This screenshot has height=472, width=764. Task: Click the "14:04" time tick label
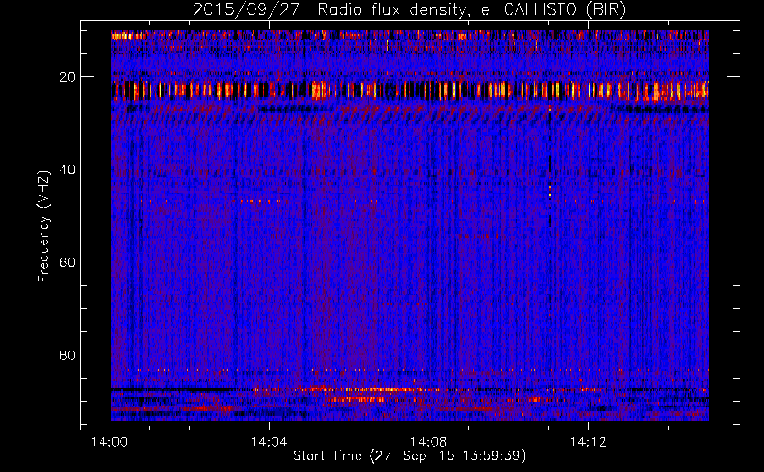(x=269, y=442)
